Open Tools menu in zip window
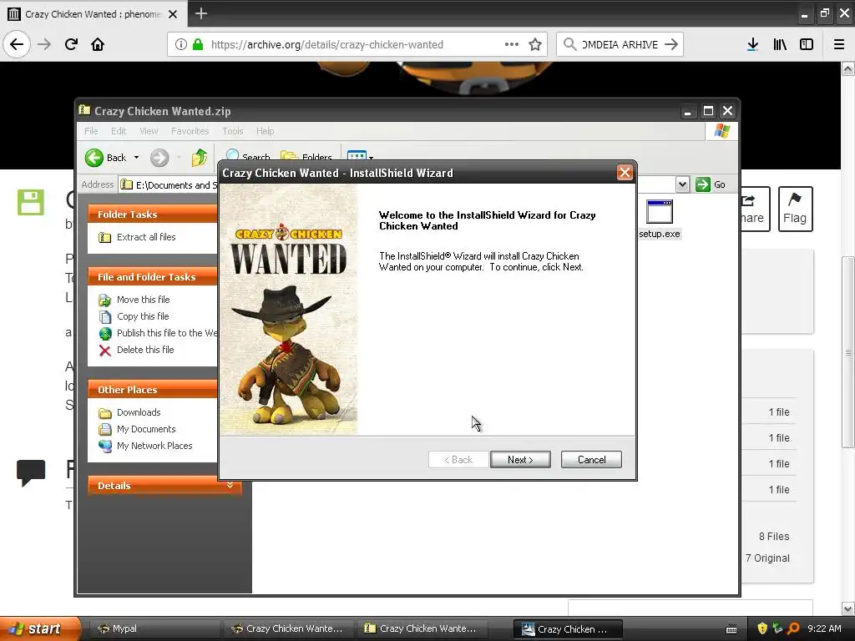855x641 pixels. click(232, 131)
